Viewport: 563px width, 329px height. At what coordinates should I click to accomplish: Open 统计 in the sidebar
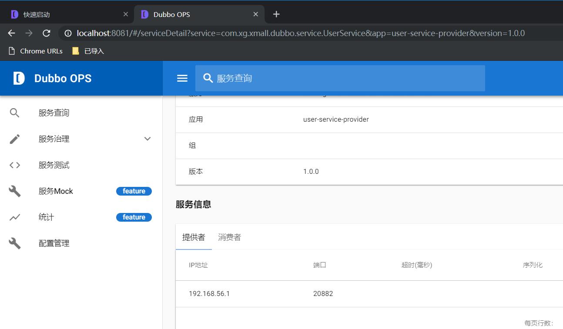coord(46,217)
